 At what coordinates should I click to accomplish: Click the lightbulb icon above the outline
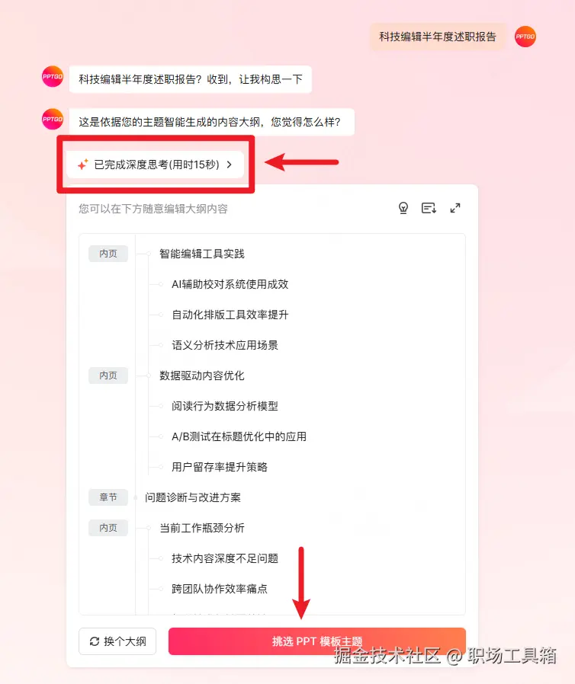403,208
